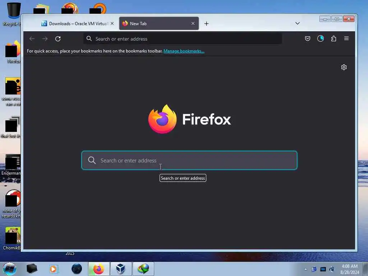
Task: Close the Downloads – Oracle VM VirtualBox tab
Action: tap(112, 23)
